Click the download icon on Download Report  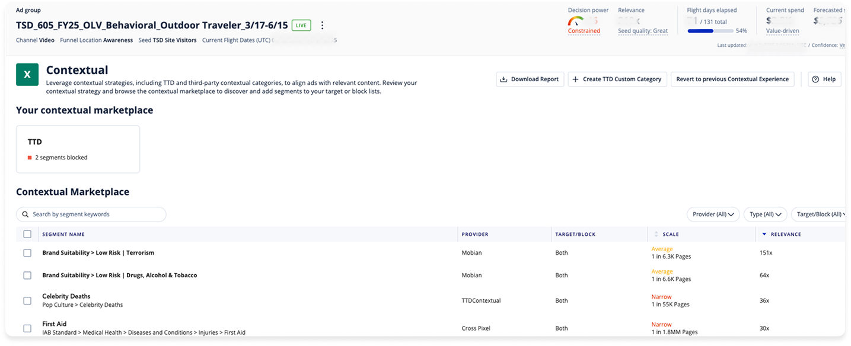pos(504,79)
